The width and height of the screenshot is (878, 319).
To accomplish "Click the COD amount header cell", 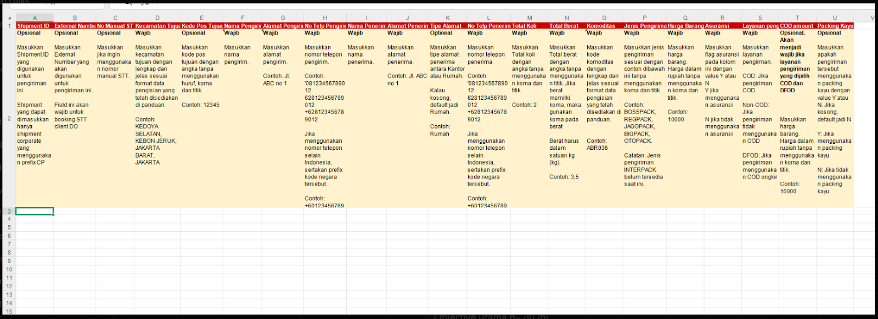I will pos(797,26).
